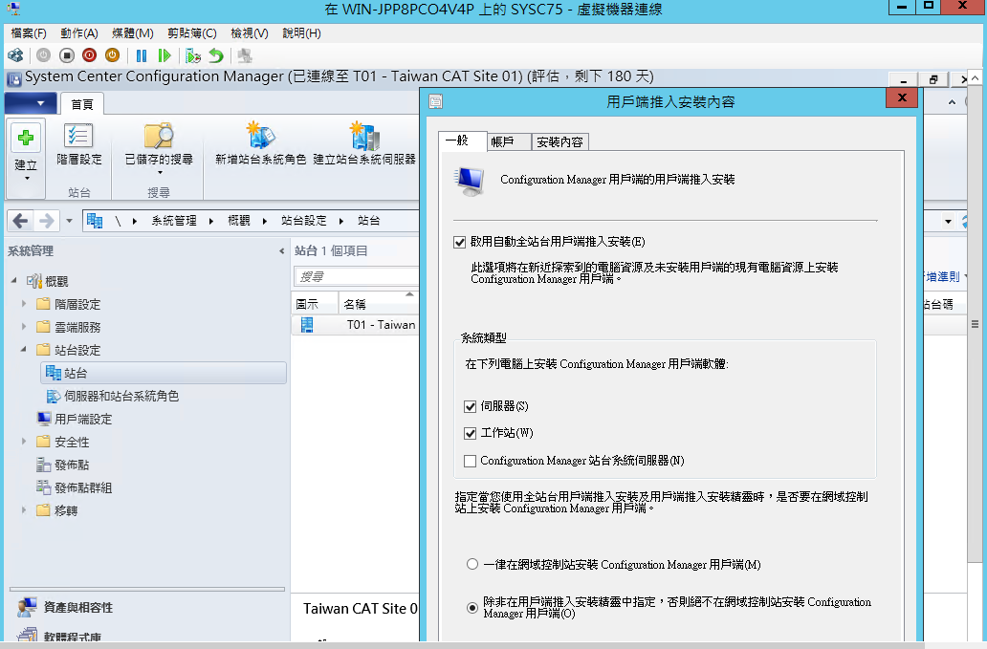The height and width of the screenshot is (649, 987).
Task: Open the 已儲存的搜尋 ribbon button
Action: click(159, 150)
